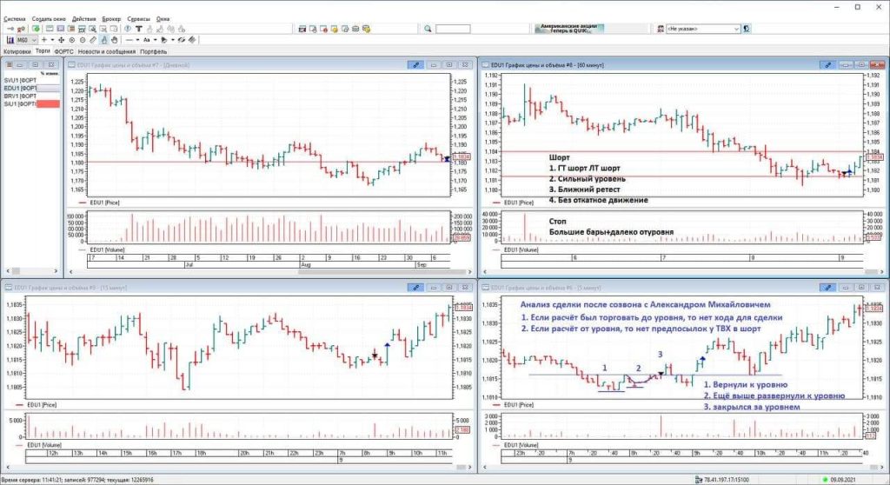Click the last yellow icon in right toolbar group

[x=366, y=29]
